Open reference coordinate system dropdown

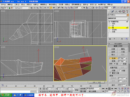coord(112,8)
